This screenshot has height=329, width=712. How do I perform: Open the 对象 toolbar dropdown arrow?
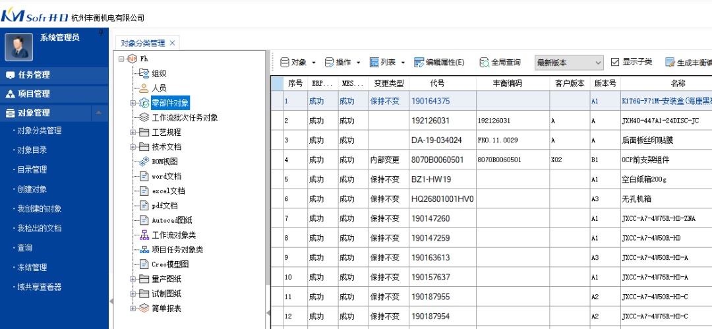[x=314, y=63]
